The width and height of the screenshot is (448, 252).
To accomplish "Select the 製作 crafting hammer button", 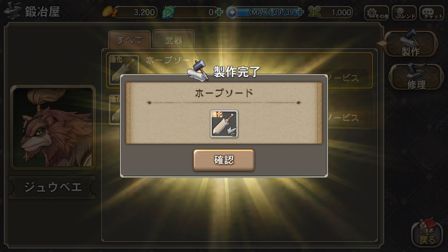I will pos(411,43).
